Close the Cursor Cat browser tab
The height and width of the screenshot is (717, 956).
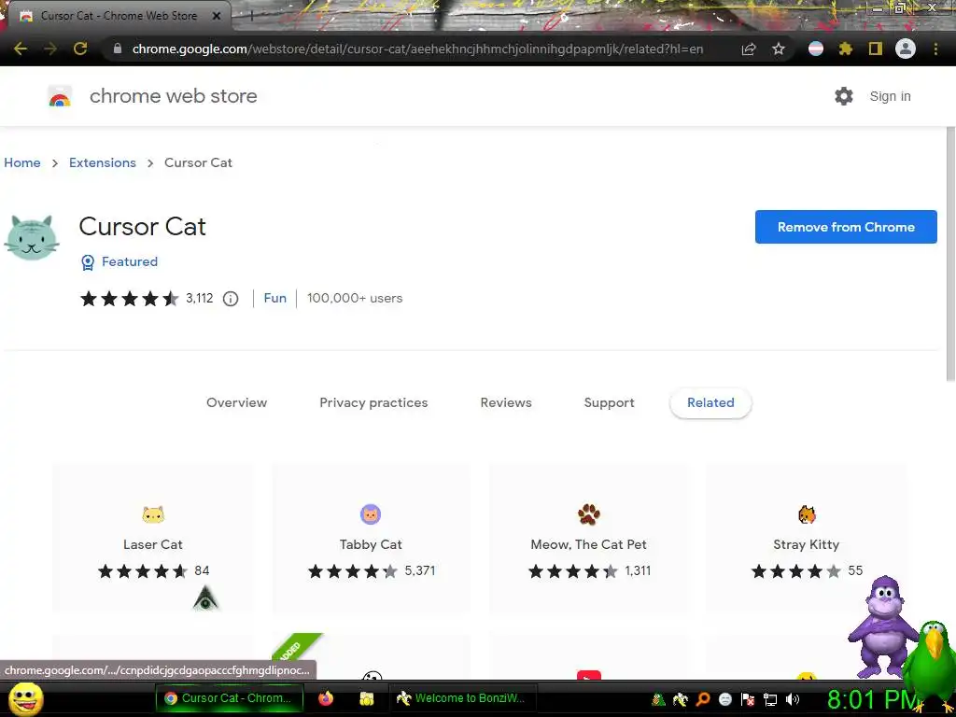tap(217, 16)
